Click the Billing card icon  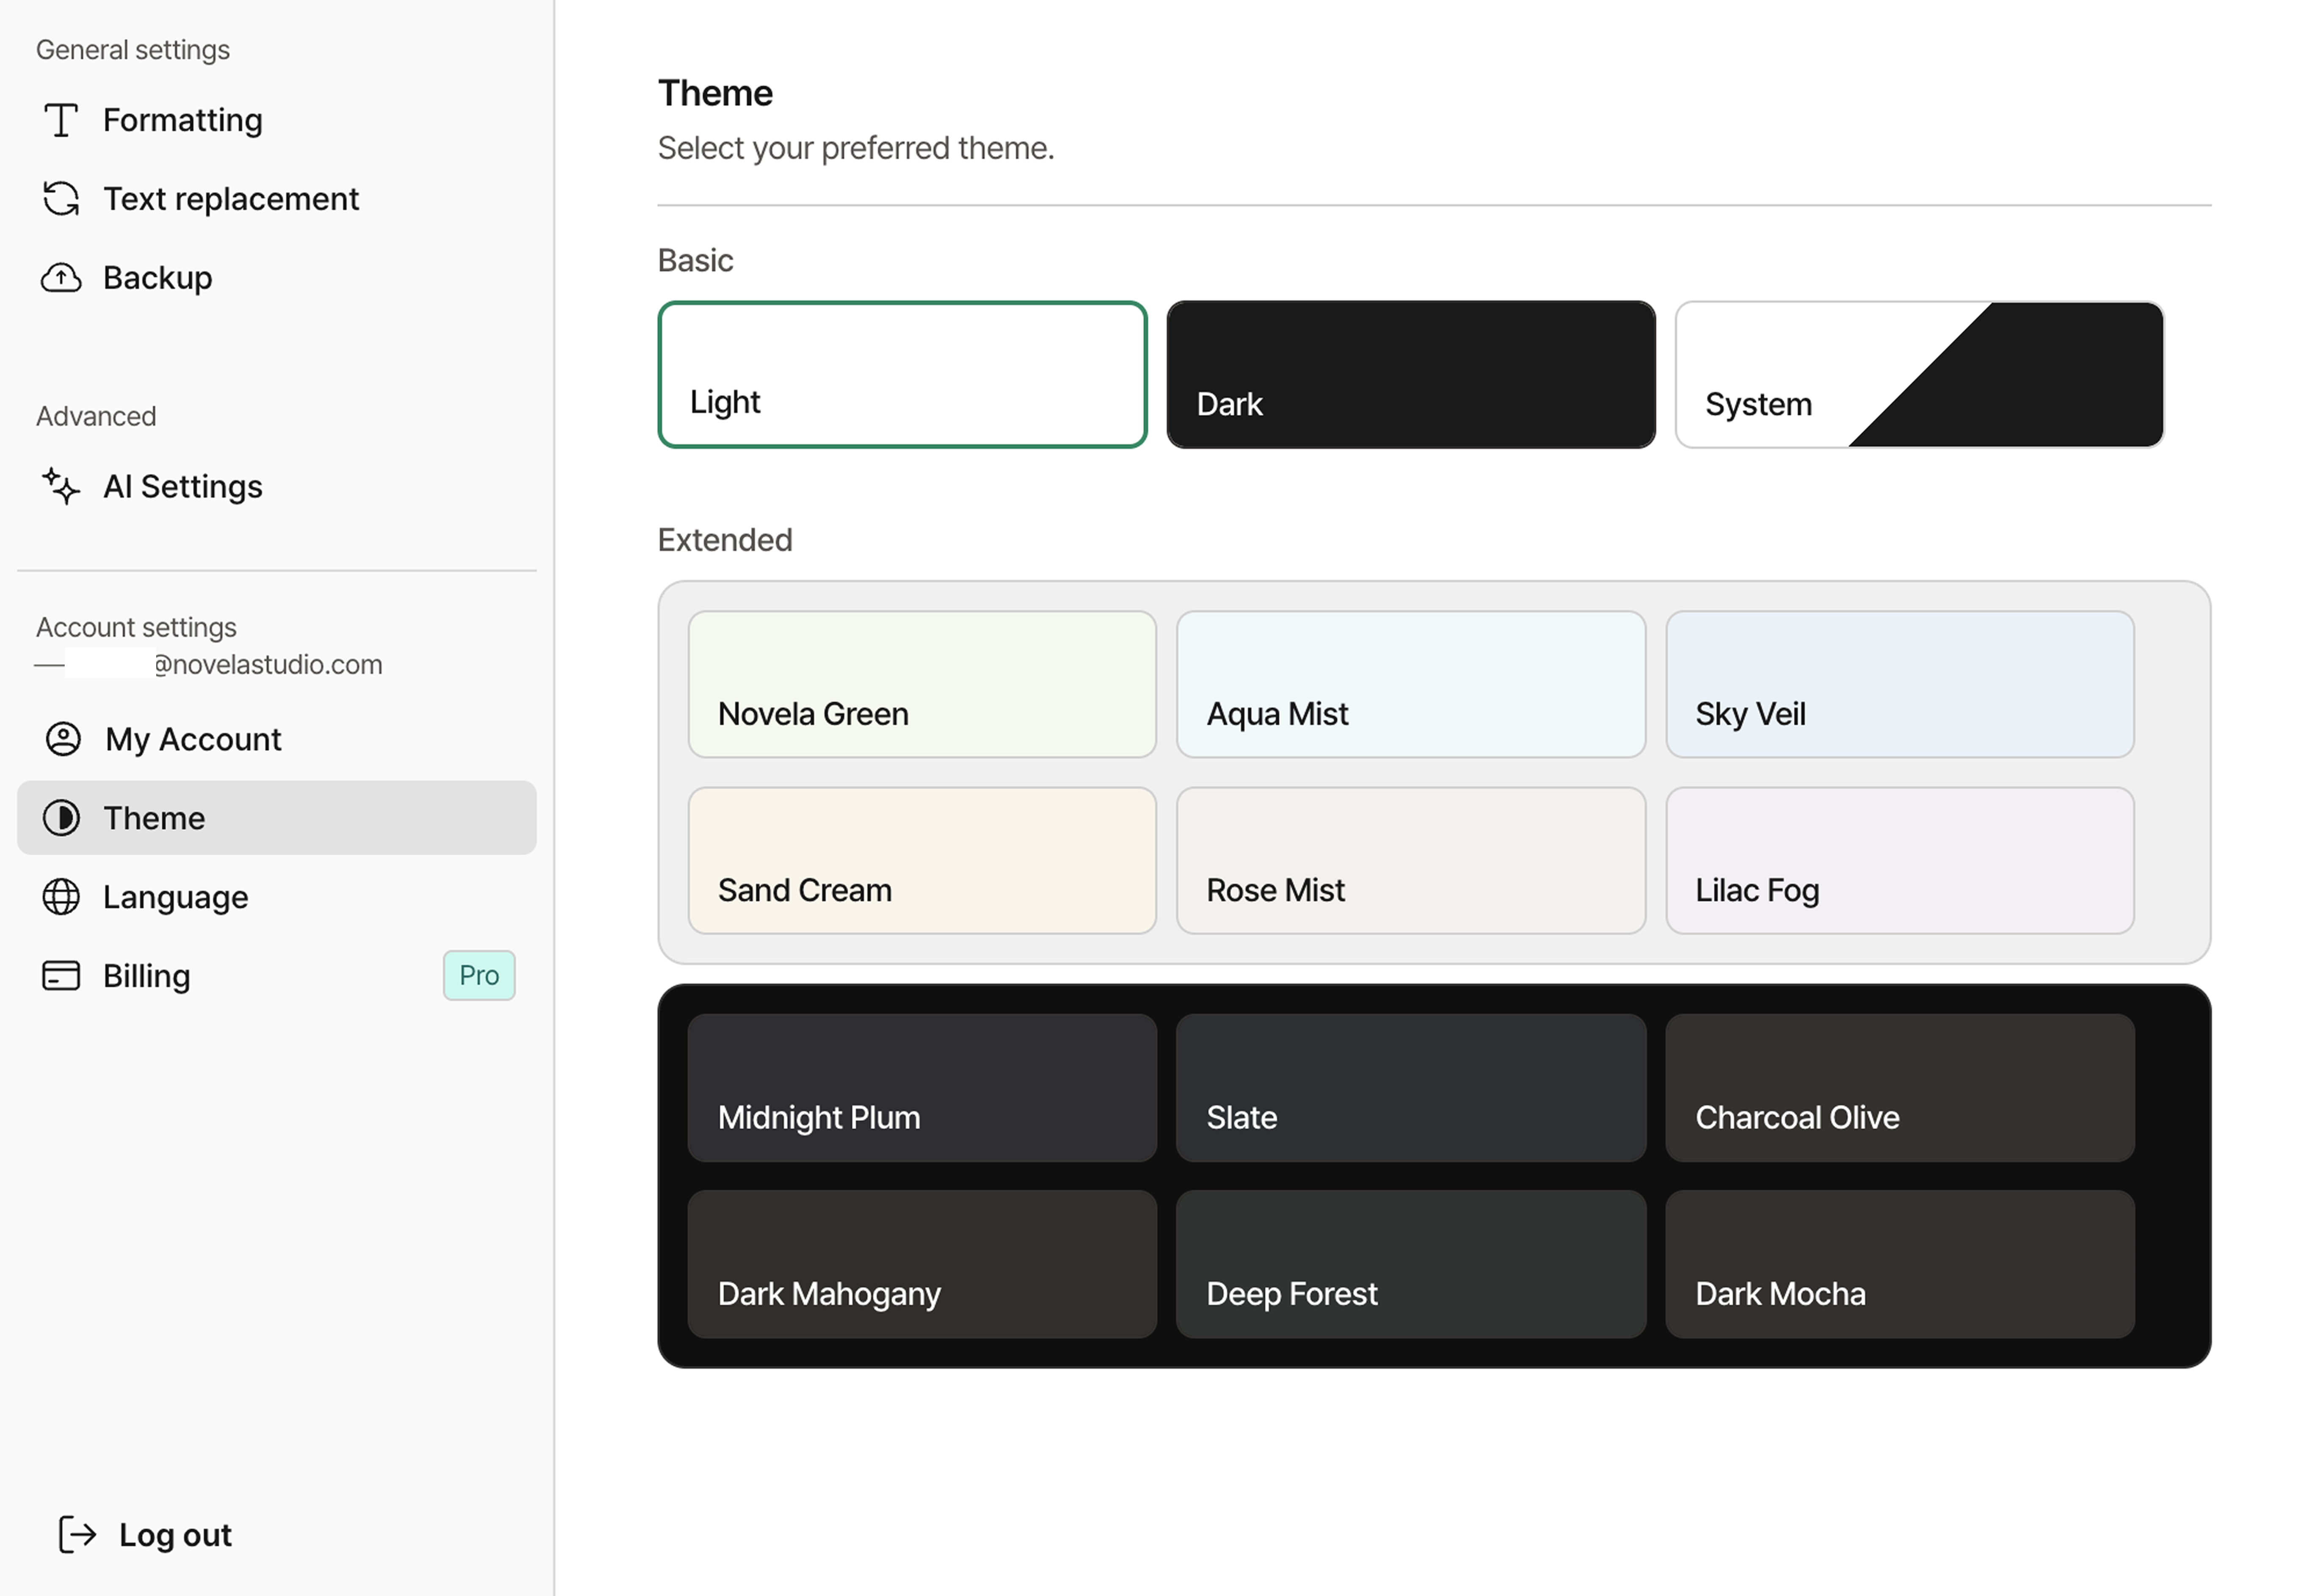(61, 975)
